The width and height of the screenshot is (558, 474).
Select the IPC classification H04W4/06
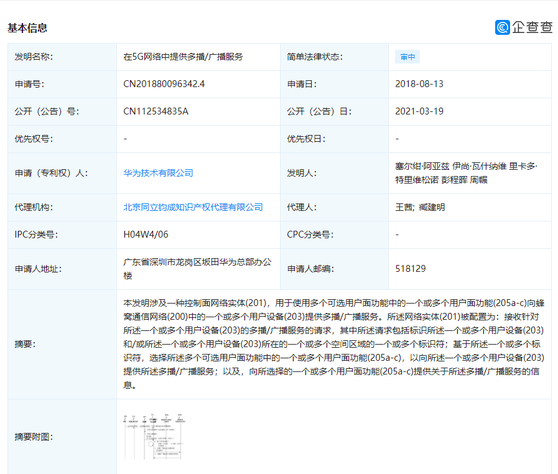click(146, 235)
